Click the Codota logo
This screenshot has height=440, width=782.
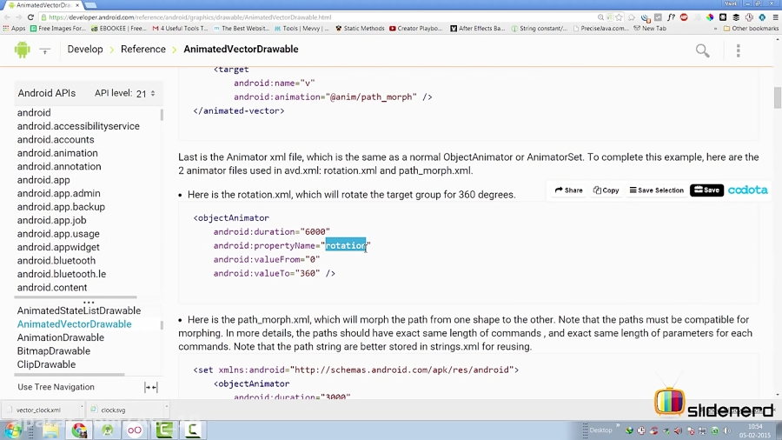(x=747, y=190)
